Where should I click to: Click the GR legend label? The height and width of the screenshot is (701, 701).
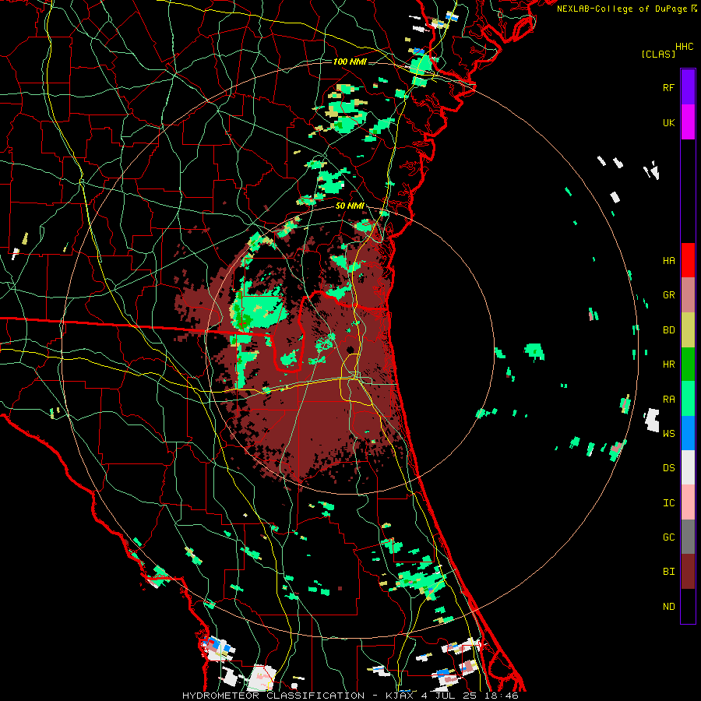point(668,295)
